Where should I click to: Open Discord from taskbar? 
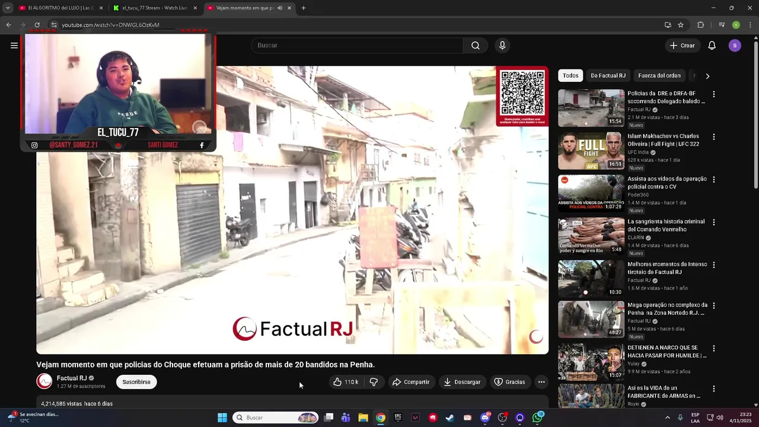click(x=485, y=418)
